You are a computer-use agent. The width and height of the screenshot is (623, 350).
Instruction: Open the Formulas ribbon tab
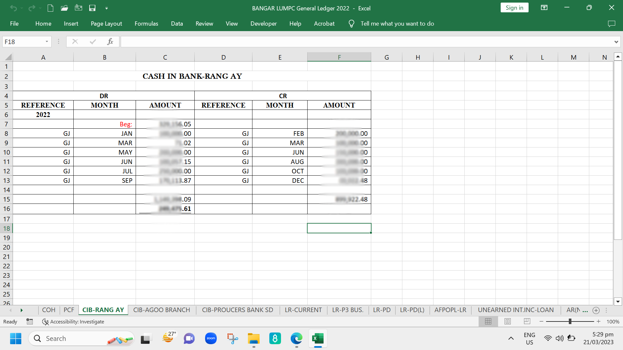click(146, 24)
